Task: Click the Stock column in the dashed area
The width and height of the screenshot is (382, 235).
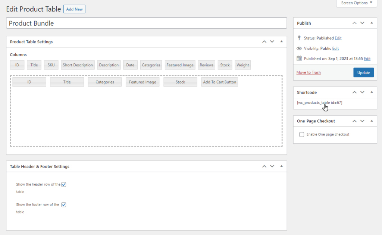Action: click(x=180, y=82)
